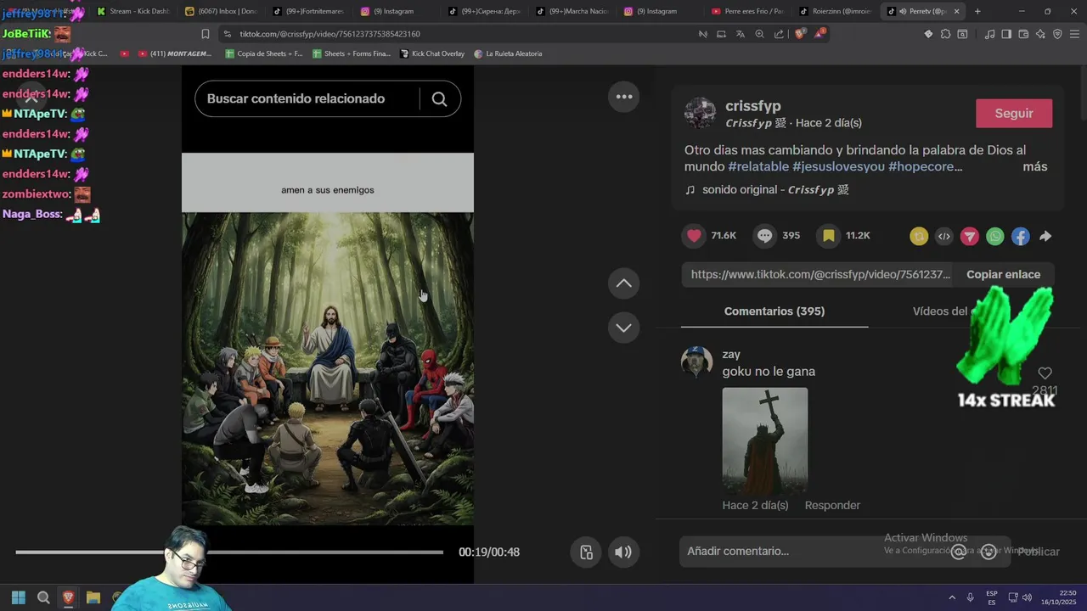1087x611 pixels.
Task: Click the Copiar enlace button
Action: tap(1003, 275)
